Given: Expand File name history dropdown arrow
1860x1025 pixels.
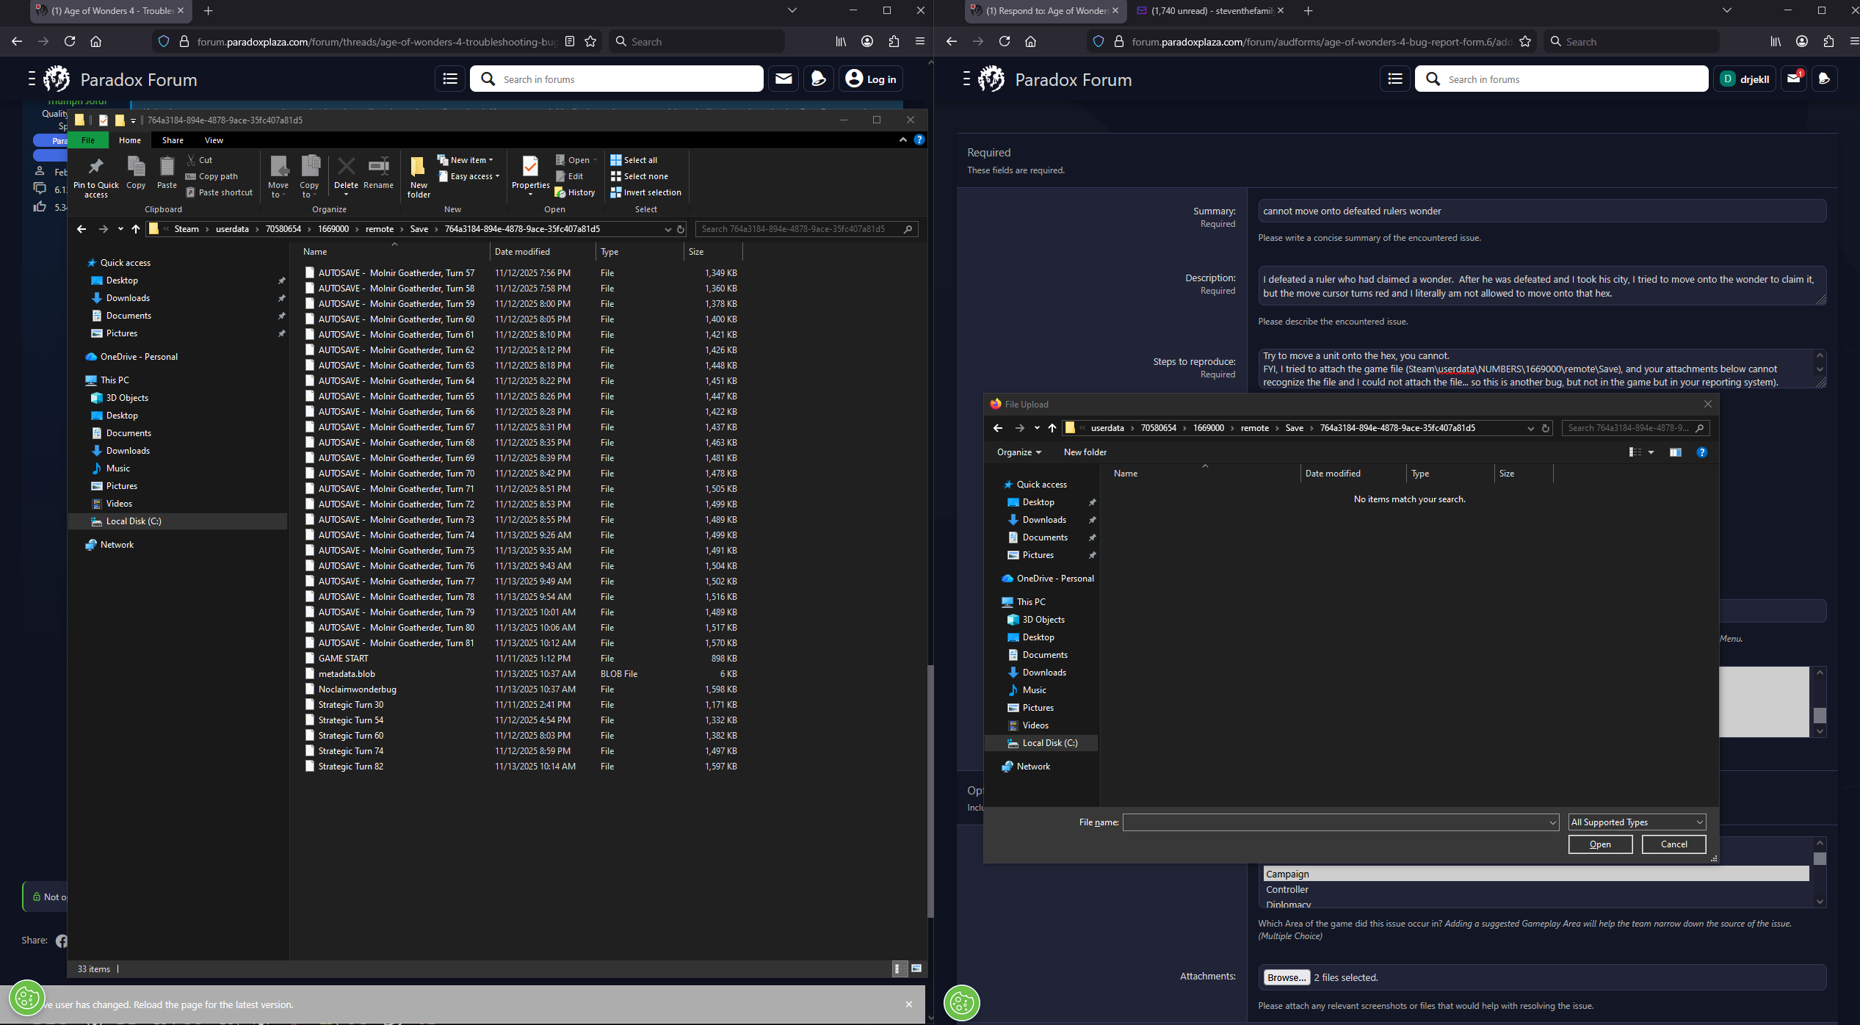Looking at the screenshot, I should (1552, 822).
